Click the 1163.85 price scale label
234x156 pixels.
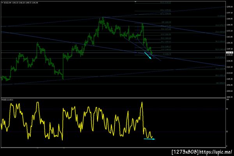[230, 37]
